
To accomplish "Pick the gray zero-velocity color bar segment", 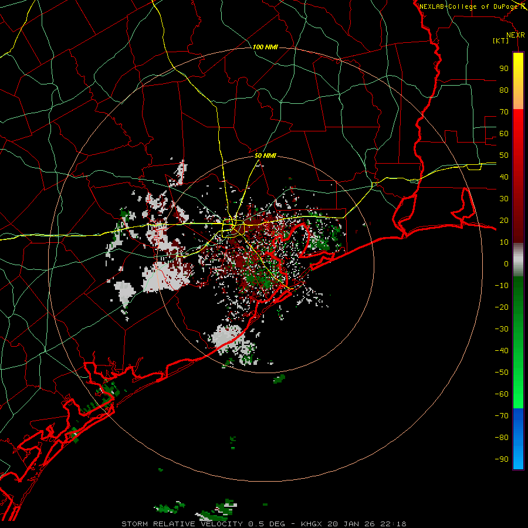I will click(x=518, y=259).
